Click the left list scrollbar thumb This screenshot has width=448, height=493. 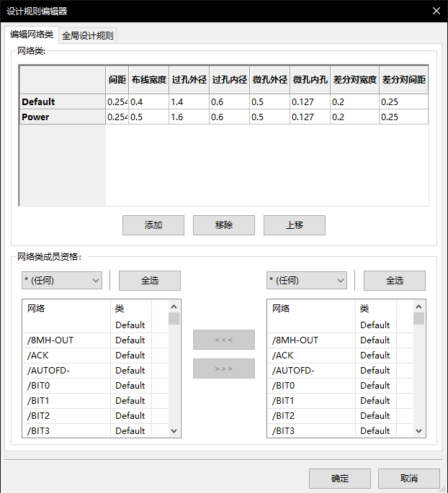tap(174, 319)
